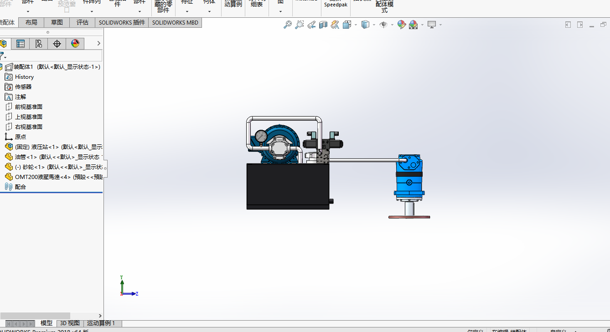Select 装配体1 root assembly node

tap(52, 67)
